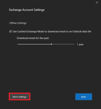Open the More Settings dialog
This screenshot has width=101, height=109.
tap(20, 97)
